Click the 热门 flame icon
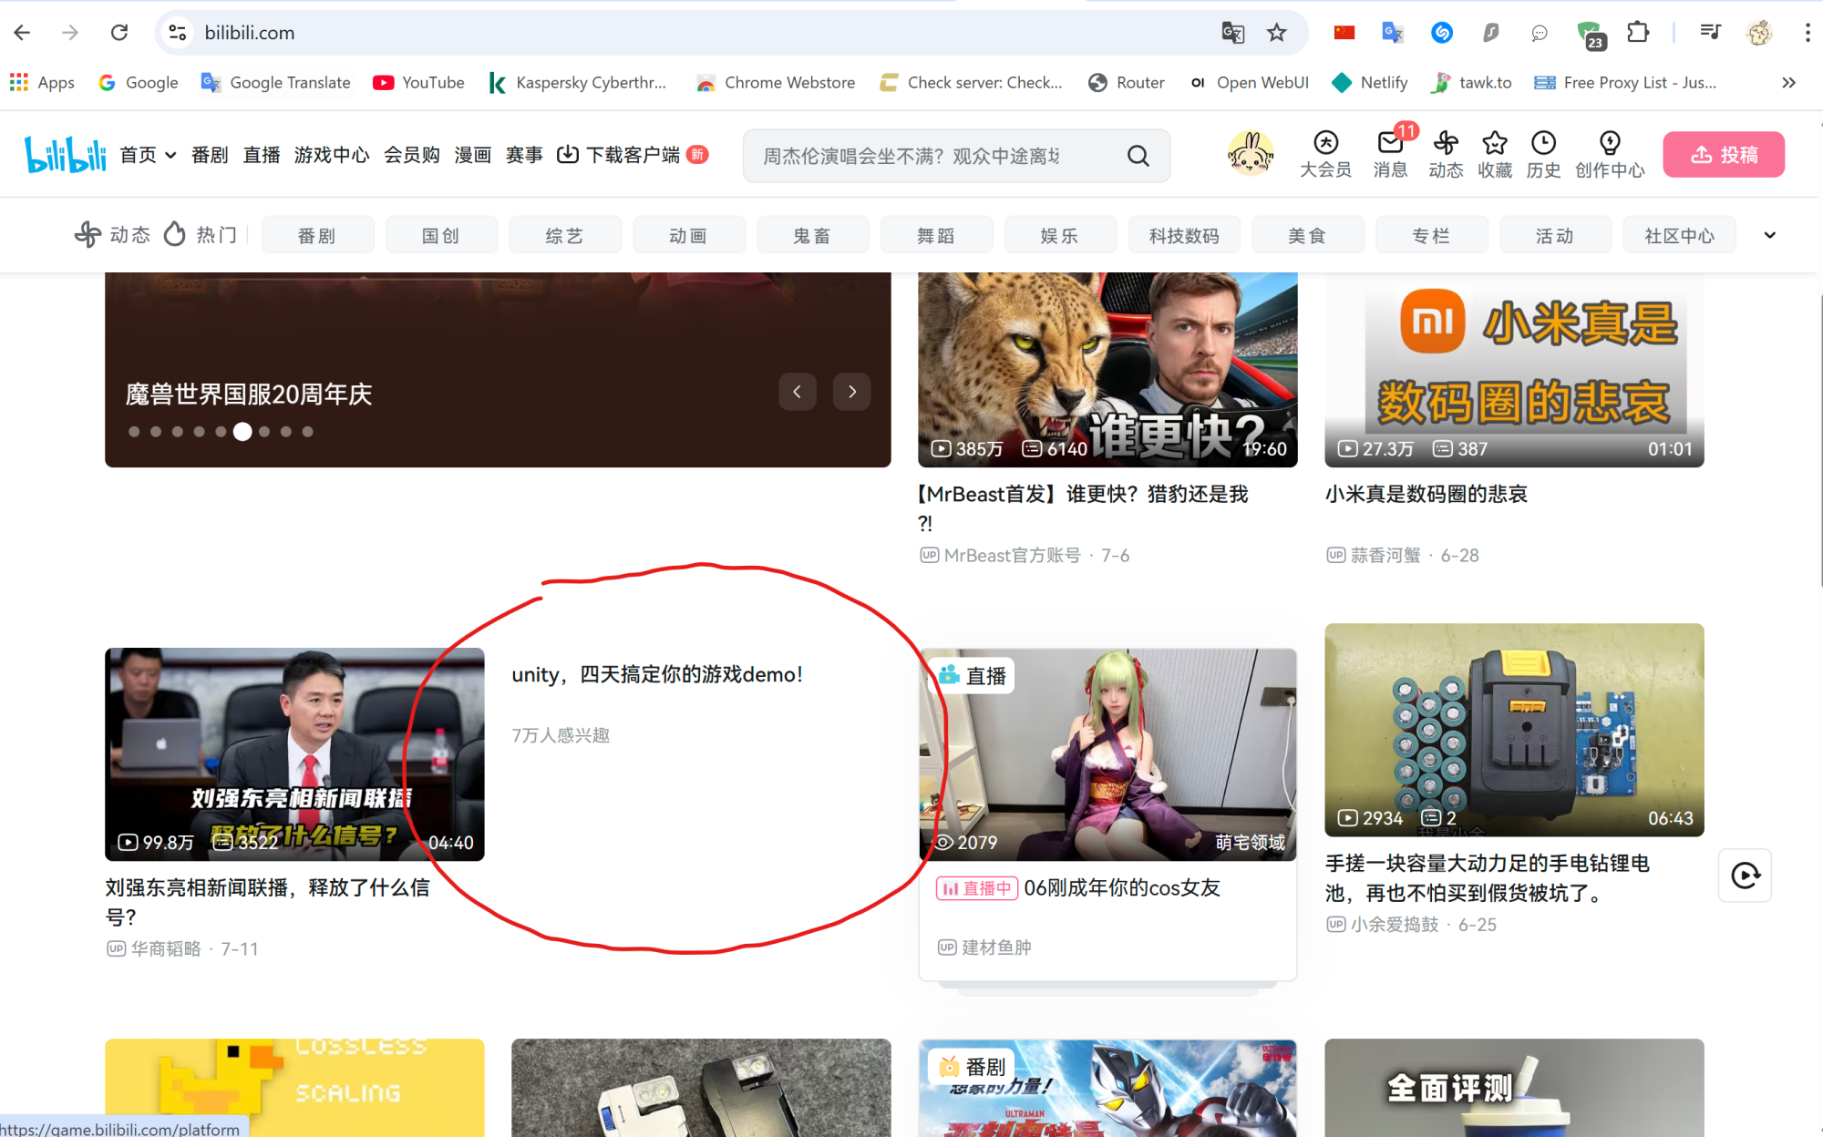 pos(174,235)
